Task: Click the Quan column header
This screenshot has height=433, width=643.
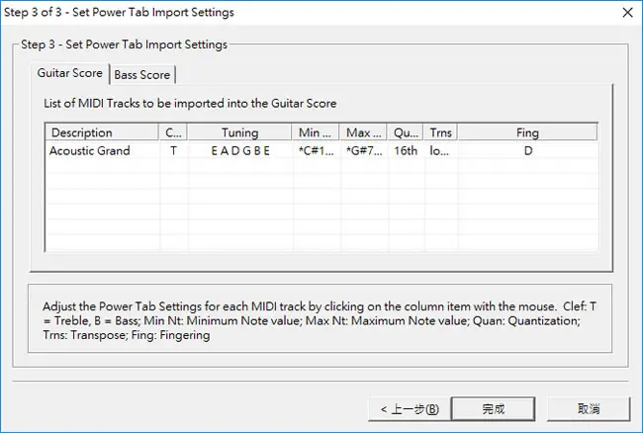Action: (x=406, y=132)
